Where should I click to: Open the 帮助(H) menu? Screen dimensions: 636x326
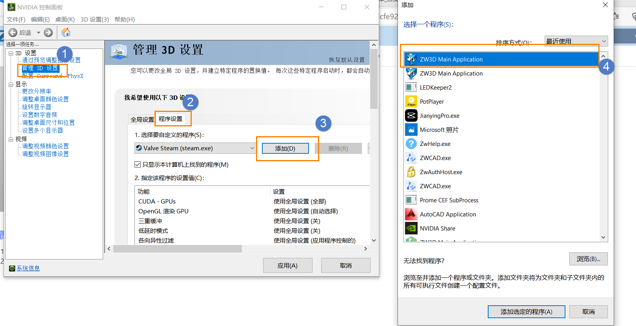(x=125, y=19)
